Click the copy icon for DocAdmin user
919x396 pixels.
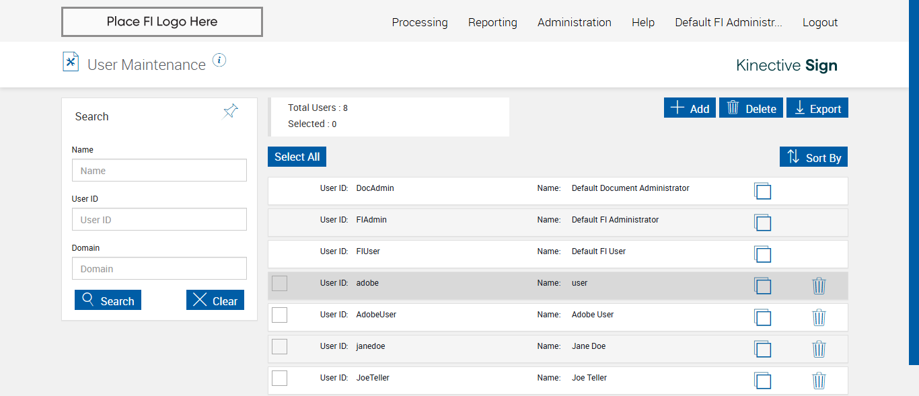click(762, 191)
